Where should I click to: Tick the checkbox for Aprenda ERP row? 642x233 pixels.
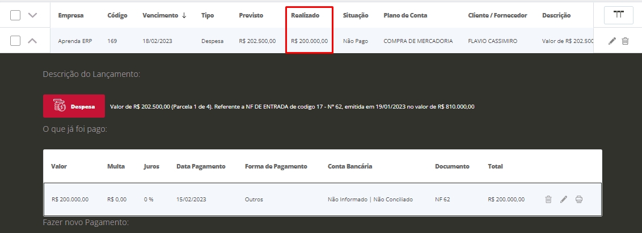(x=15, y=41)
